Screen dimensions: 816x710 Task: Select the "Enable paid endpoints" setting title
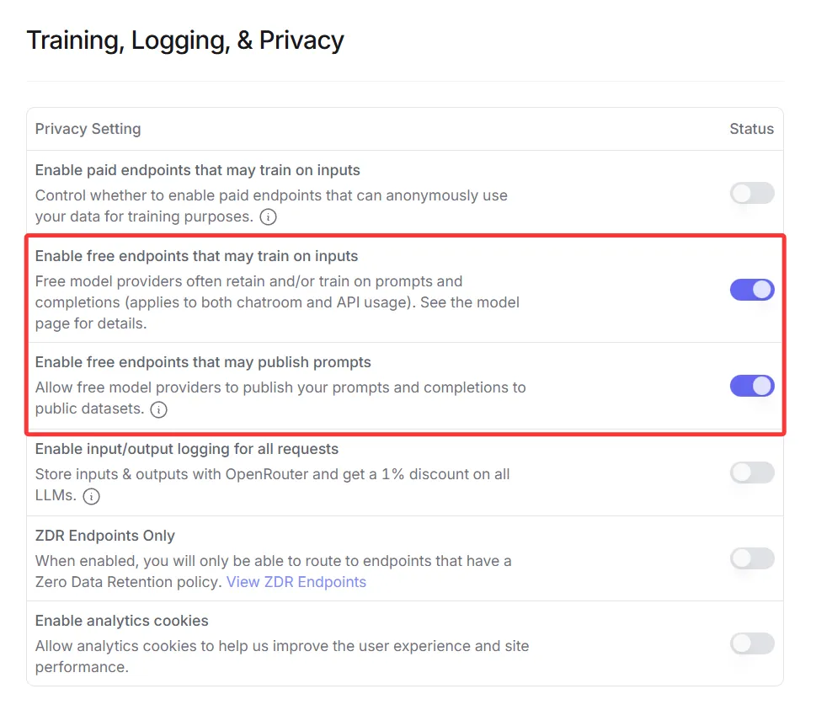tap(197, 170)
